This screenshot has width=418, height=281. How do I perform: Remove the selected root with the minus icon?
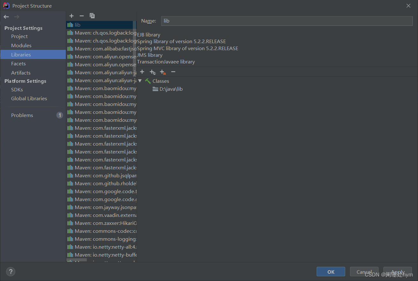[173, 72]
